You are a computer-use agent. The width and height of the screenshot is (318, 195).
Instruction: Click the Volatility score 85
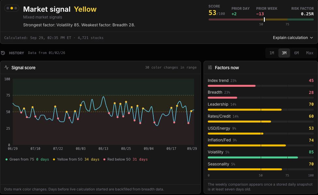pyautogui.click(x=311, y=152)
